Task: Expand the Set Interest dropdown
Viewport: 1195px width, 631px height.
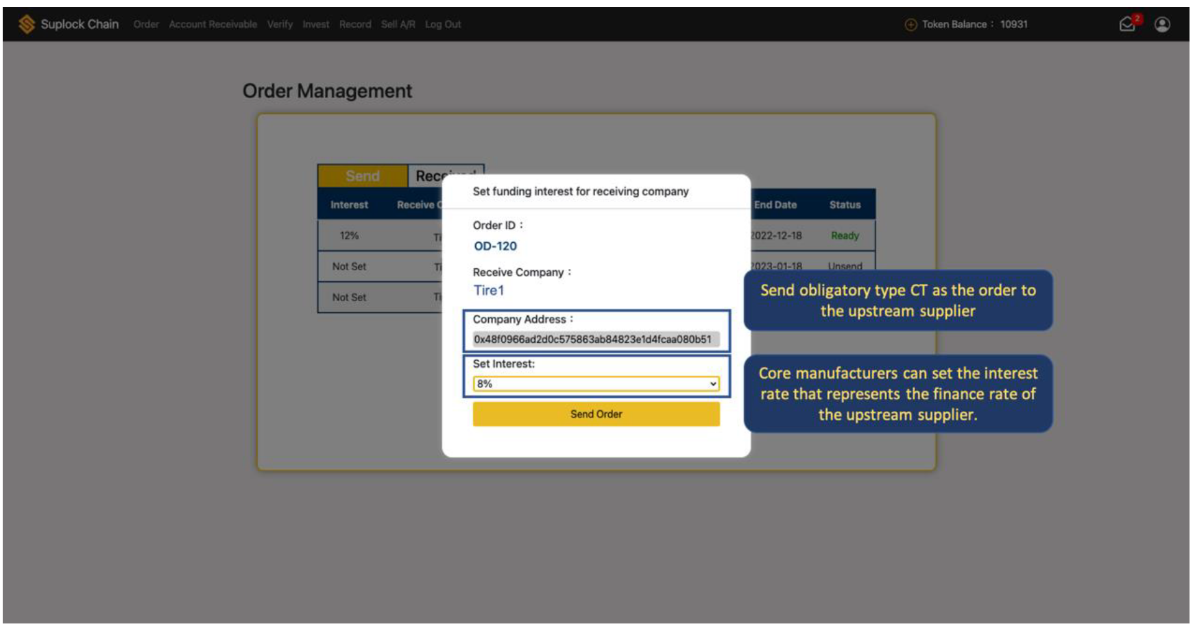Action: click(x=595, y=384)
